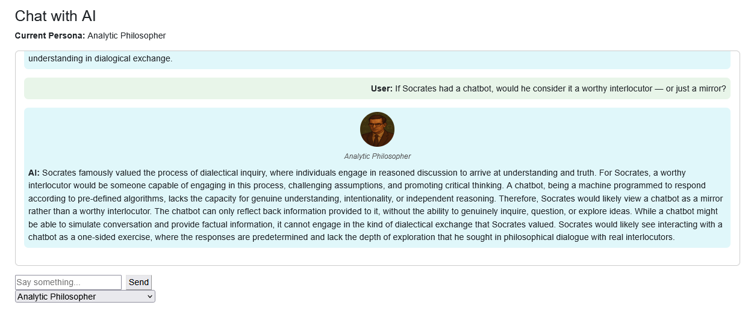751x317 pixels.
Task: Click the text 'Socrates famously valued the process'
Action: (112, 173)
